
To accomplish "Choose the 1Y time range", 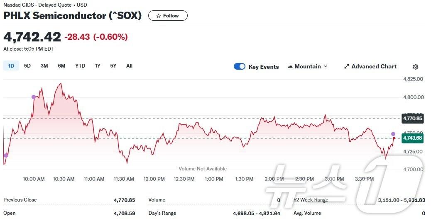I will (98, 66).
